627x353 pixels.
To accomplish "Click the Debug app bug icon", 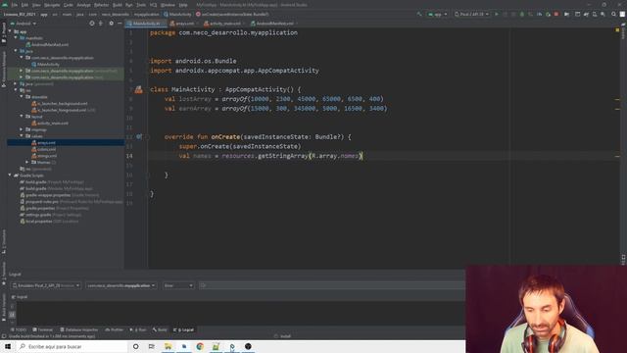I will [x=522, y=14].
